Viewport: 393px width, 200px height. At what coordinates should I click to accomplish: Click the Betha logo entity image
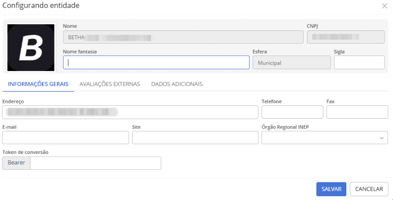[x=31, y=48]
